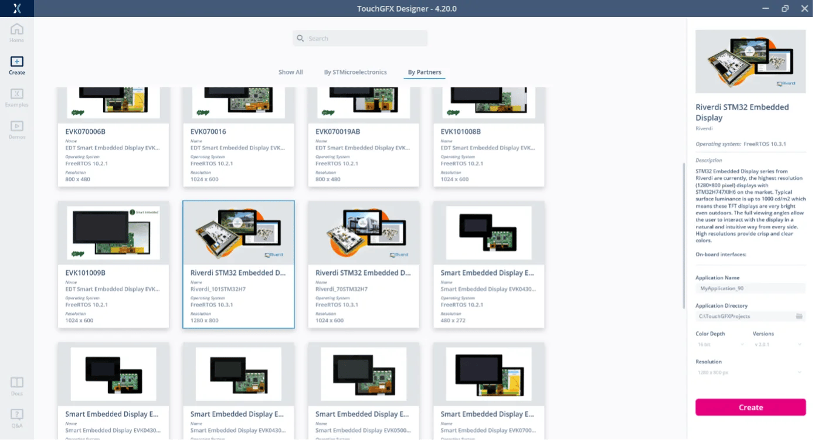This screenshot has width=815, height=442.
Task: Click "Operating system: FreeRTOS 10.3.1" in details panel
Action: (x=741, y=144)
